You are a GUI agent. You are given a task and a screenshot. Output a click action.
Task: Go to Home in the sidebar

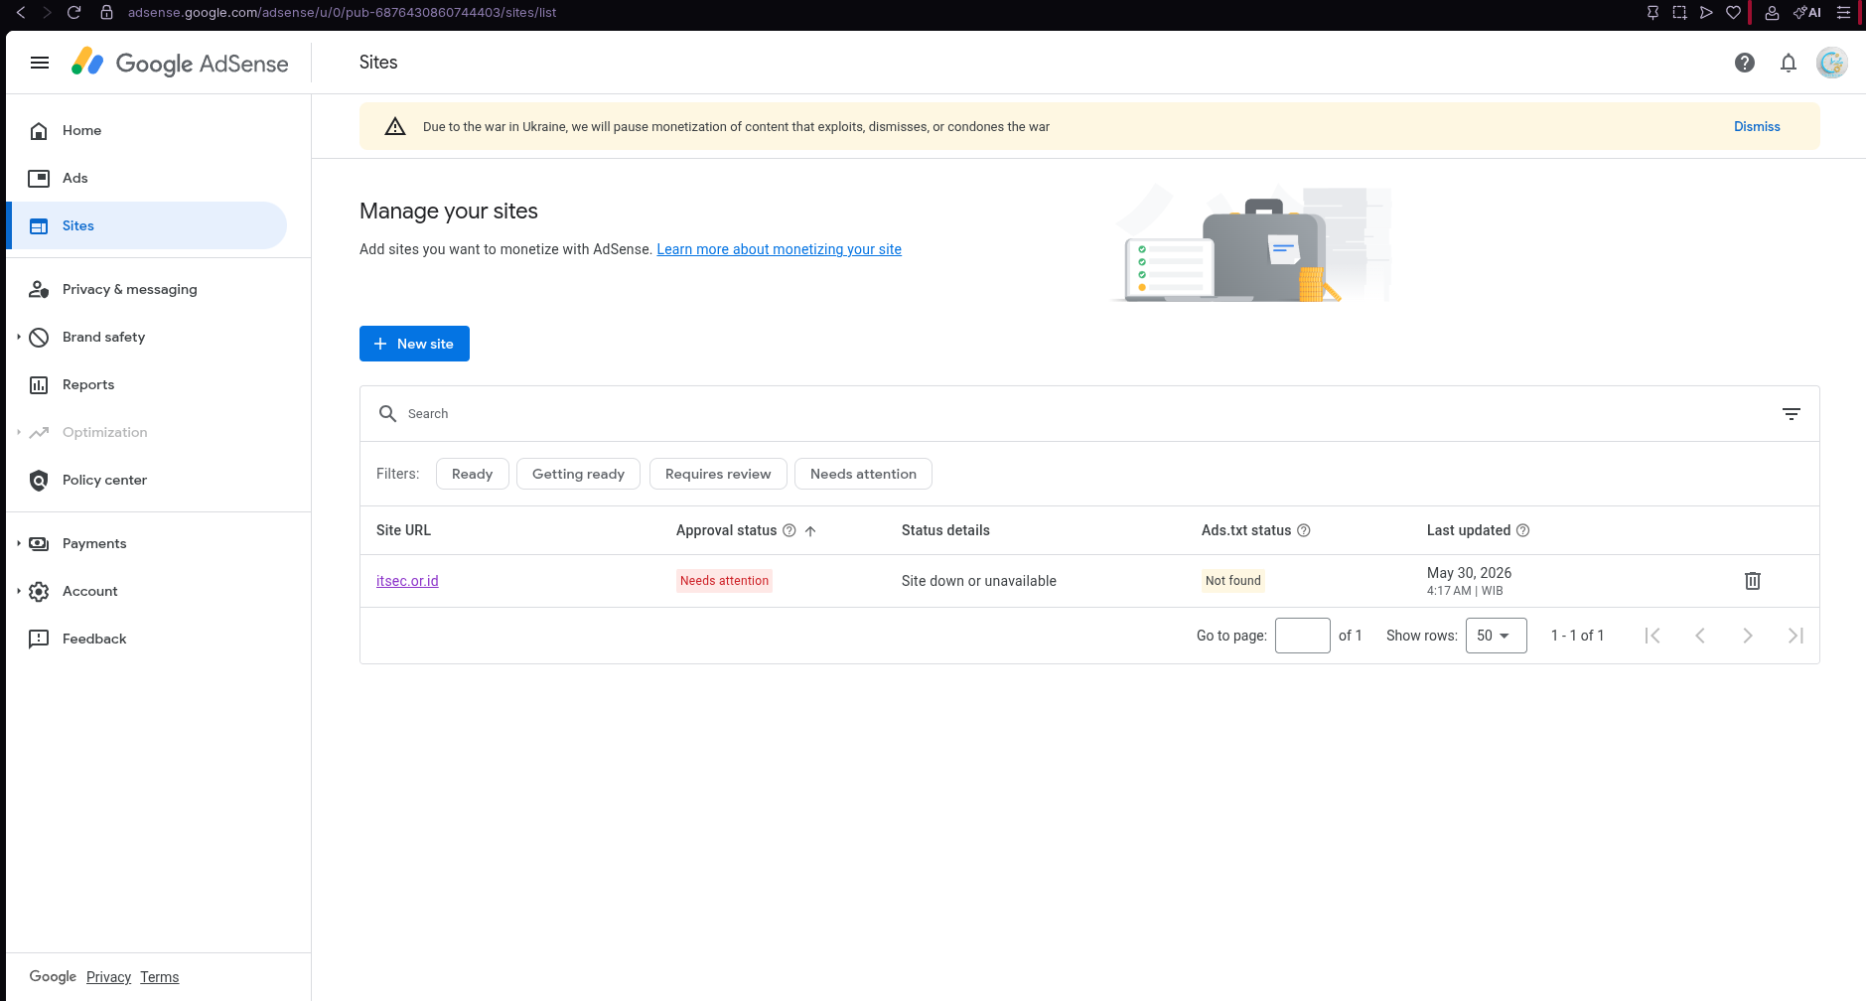click(147, 130)
